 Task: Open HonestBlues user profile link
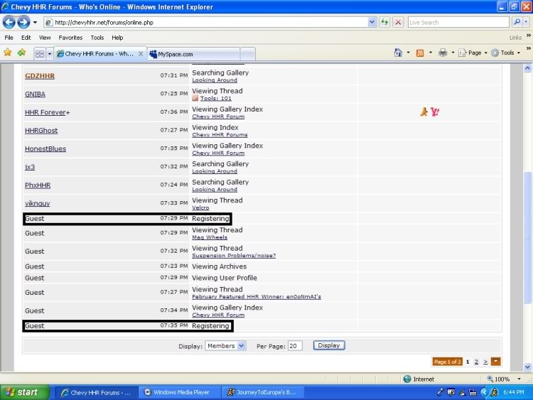[45, 149]
